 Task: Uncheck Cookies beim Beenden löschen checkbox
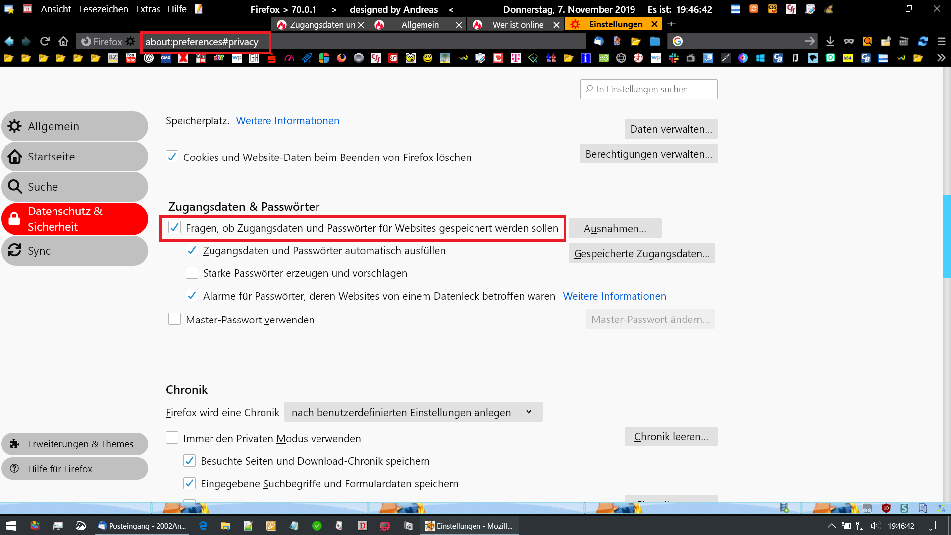(x=172, y=157)
